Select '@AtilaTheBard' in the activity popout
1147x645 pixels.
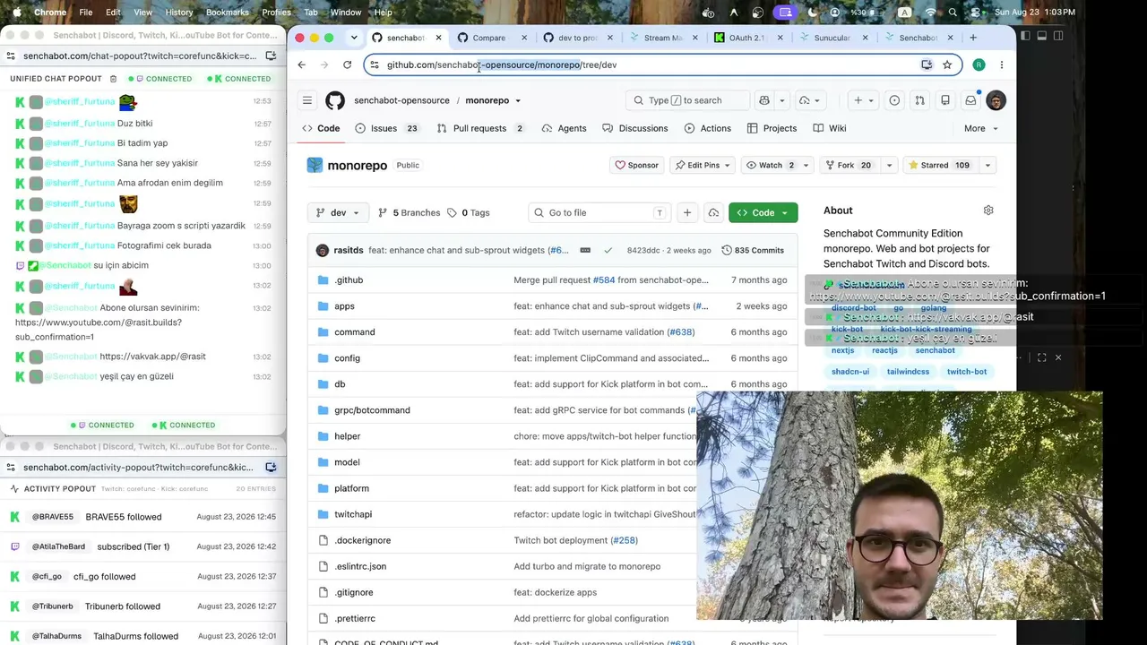click(58, 546)
